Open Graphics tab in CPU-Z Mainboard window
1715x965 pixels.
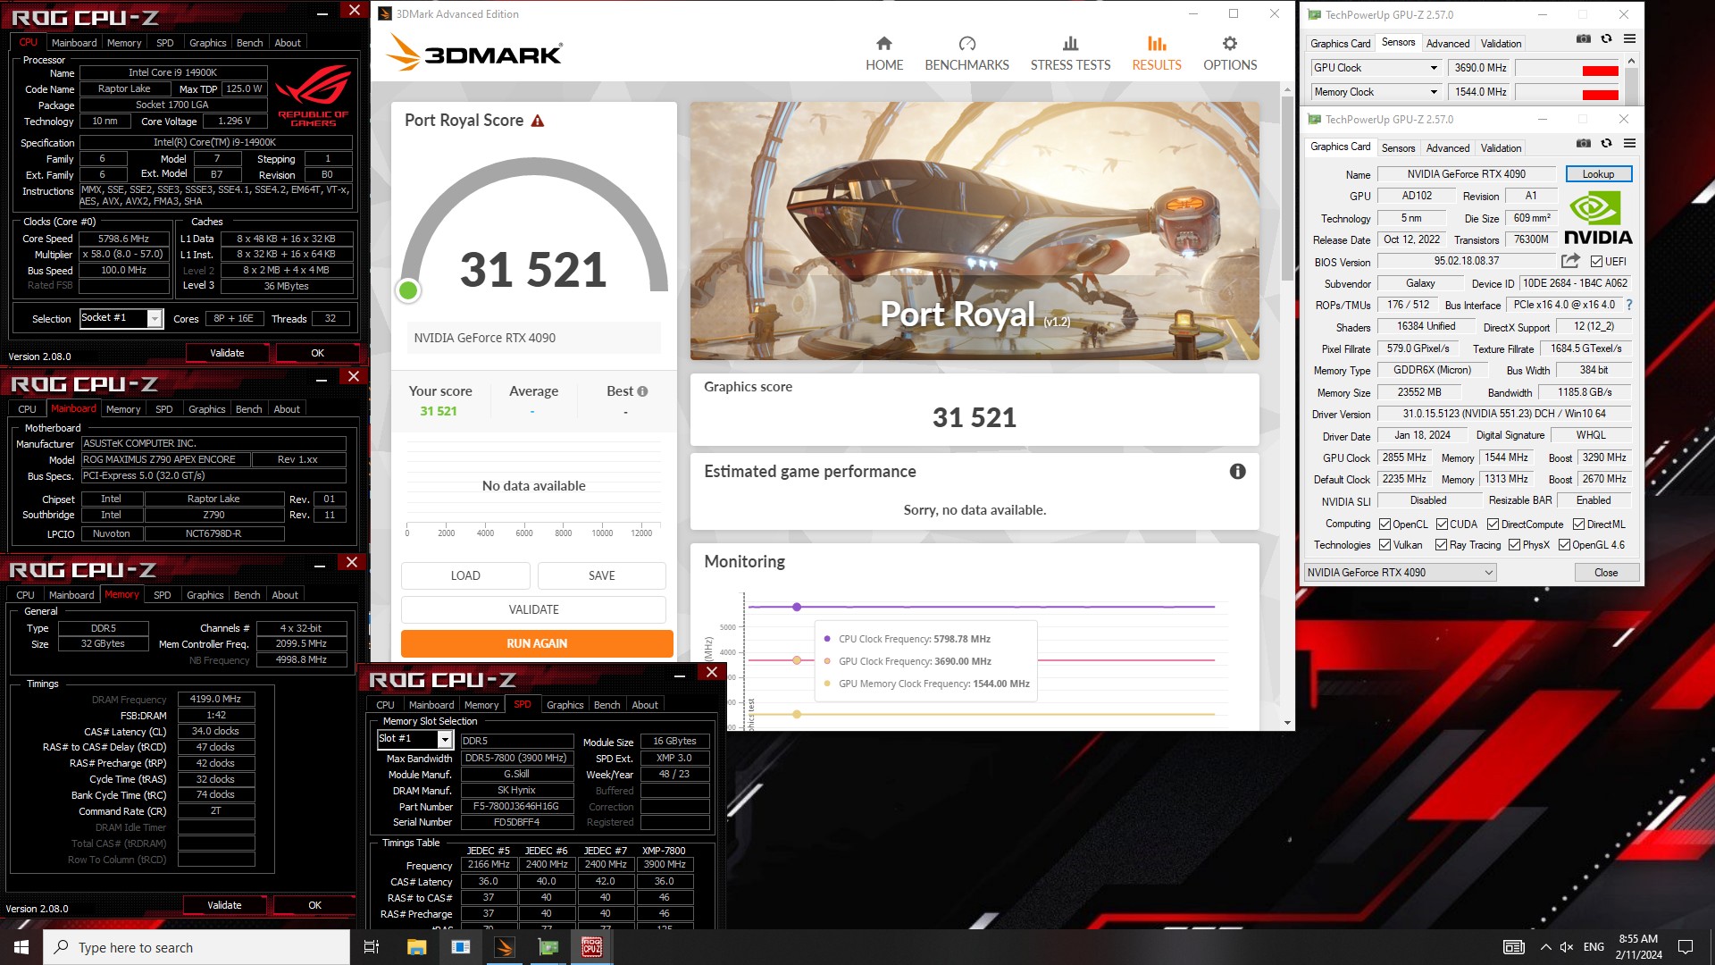[x=206, y=409]
